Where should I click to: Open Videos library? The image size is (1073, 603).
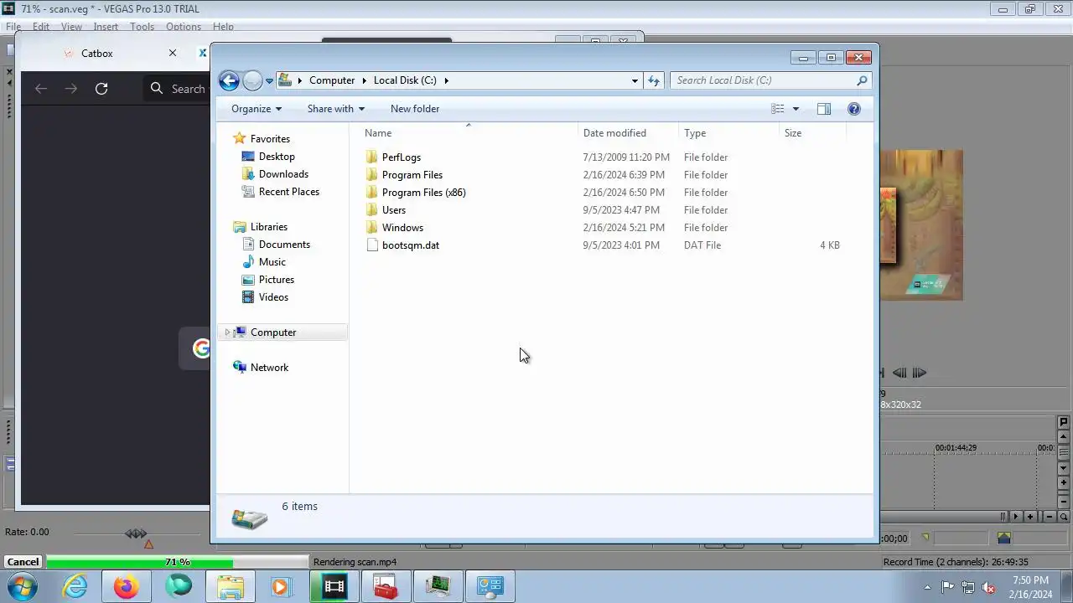[273, 297]
